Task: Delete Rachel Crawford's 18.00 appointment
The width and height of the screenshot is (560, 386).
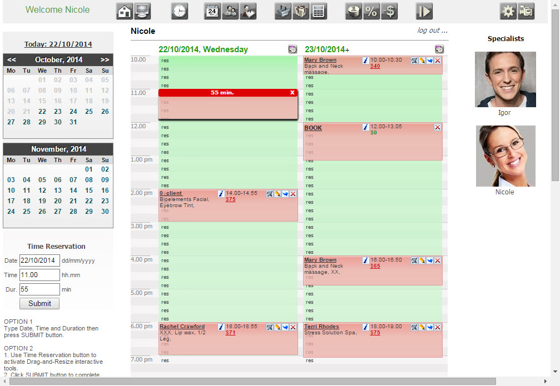Action: 293,327
